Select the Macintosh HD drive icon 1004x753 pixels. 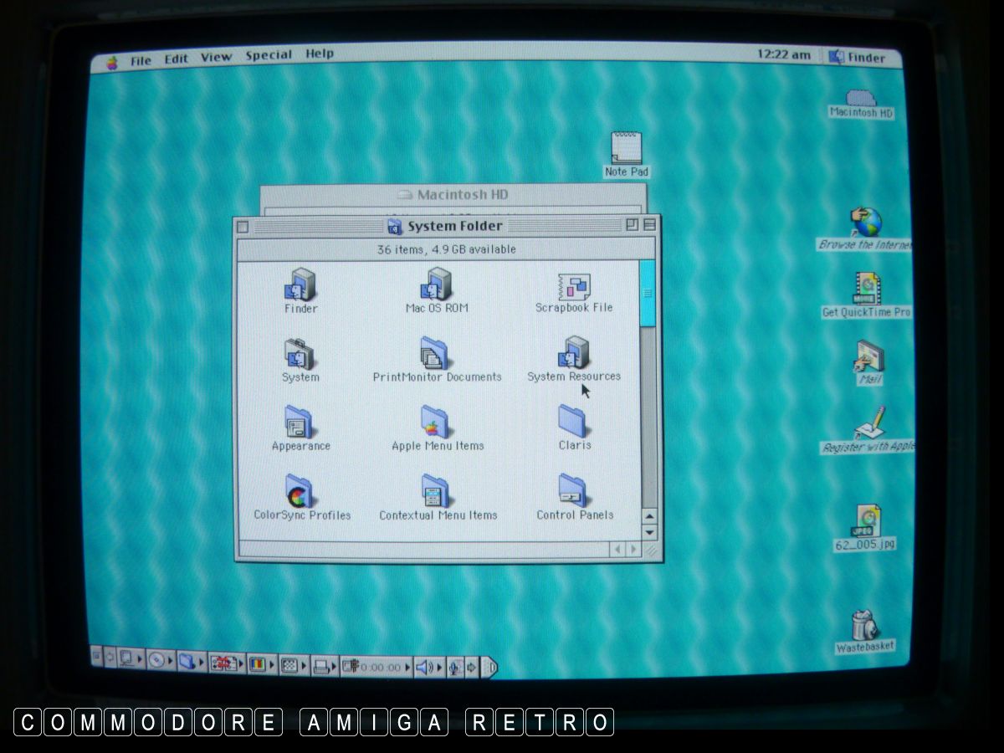pos(861,99)
